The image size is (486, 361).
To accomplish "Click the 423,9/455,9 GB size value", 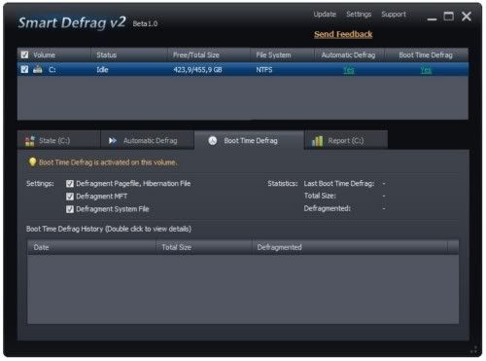I will click(197, 70).
